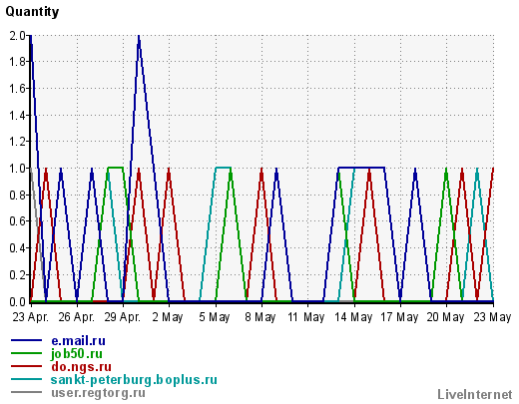The image size is (519, 404).
Task: Click the user.regtorg.ru legend label
Action: click(x=98, y=393)
